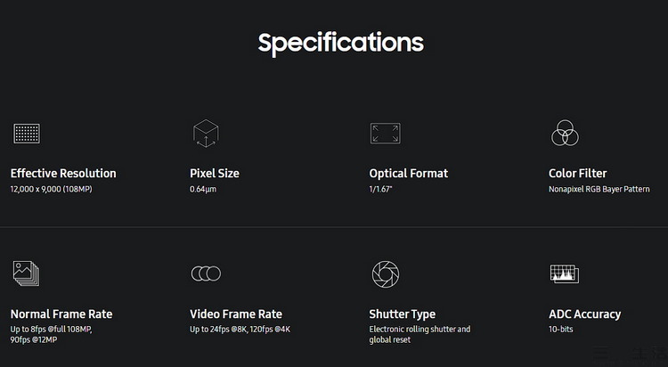668x367 pixels.
Task: Select the ADC Accuracy heading
Action: pos(585,314)
